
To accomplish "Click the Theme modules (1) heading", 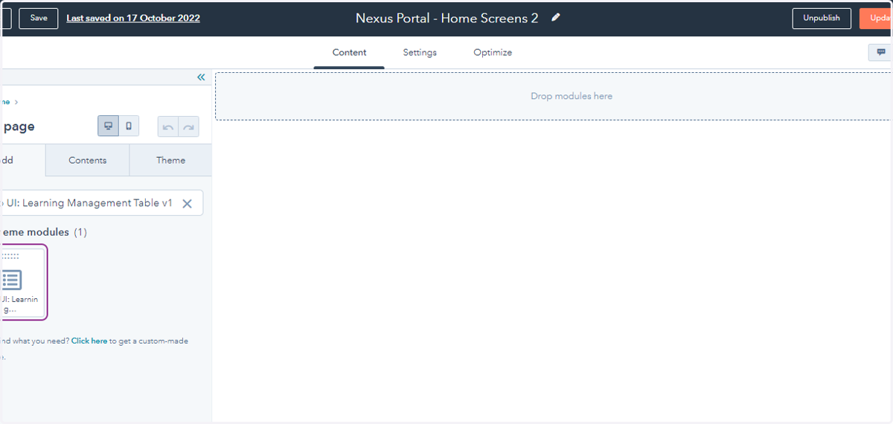I will [x=44, y=232].
